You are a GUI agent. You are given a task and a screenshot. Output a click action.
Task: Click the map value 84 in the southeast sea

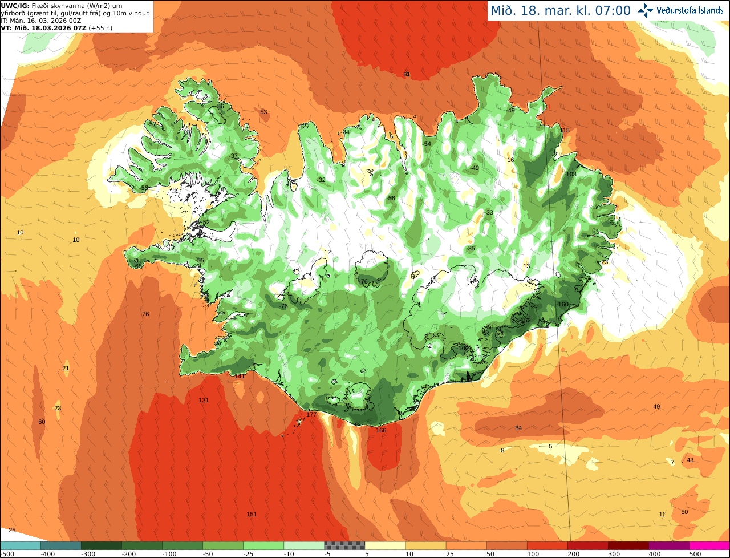pos(518,428)
